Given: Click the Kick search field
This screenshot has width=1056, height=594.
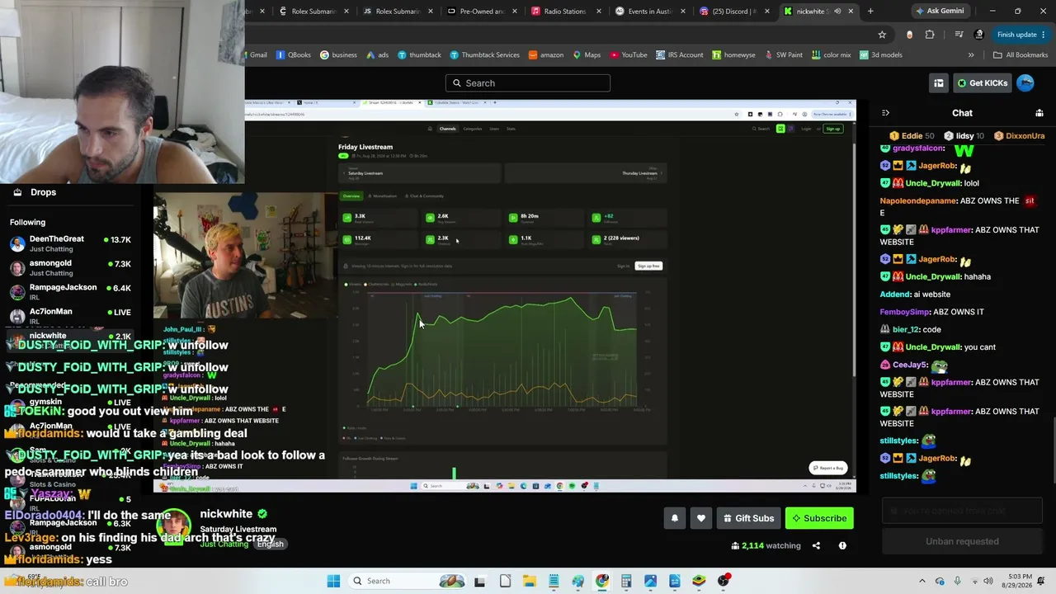Looking at the screenshot, I should [528, 82].
